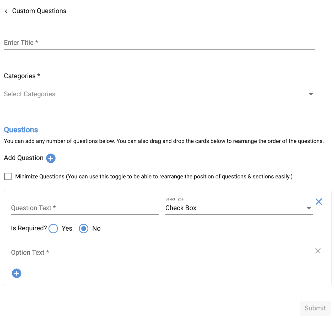This screenshot has width=334, height=318.
Task: Remove the question card with blue X
Action: (x=319, y=202)
